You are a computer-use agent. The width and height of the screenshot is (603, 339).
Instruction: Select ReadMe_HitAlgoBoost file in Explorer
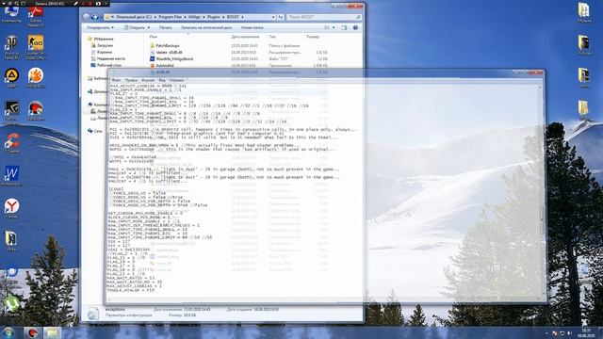point(174,58)
